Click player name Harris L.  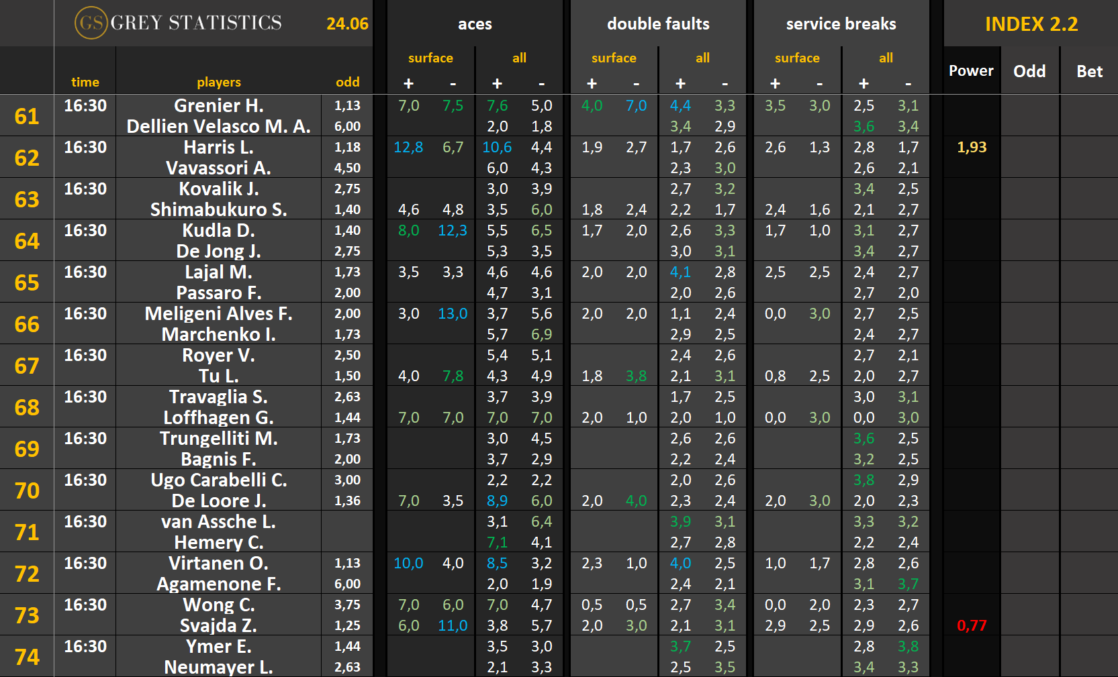tap(218, 147)
